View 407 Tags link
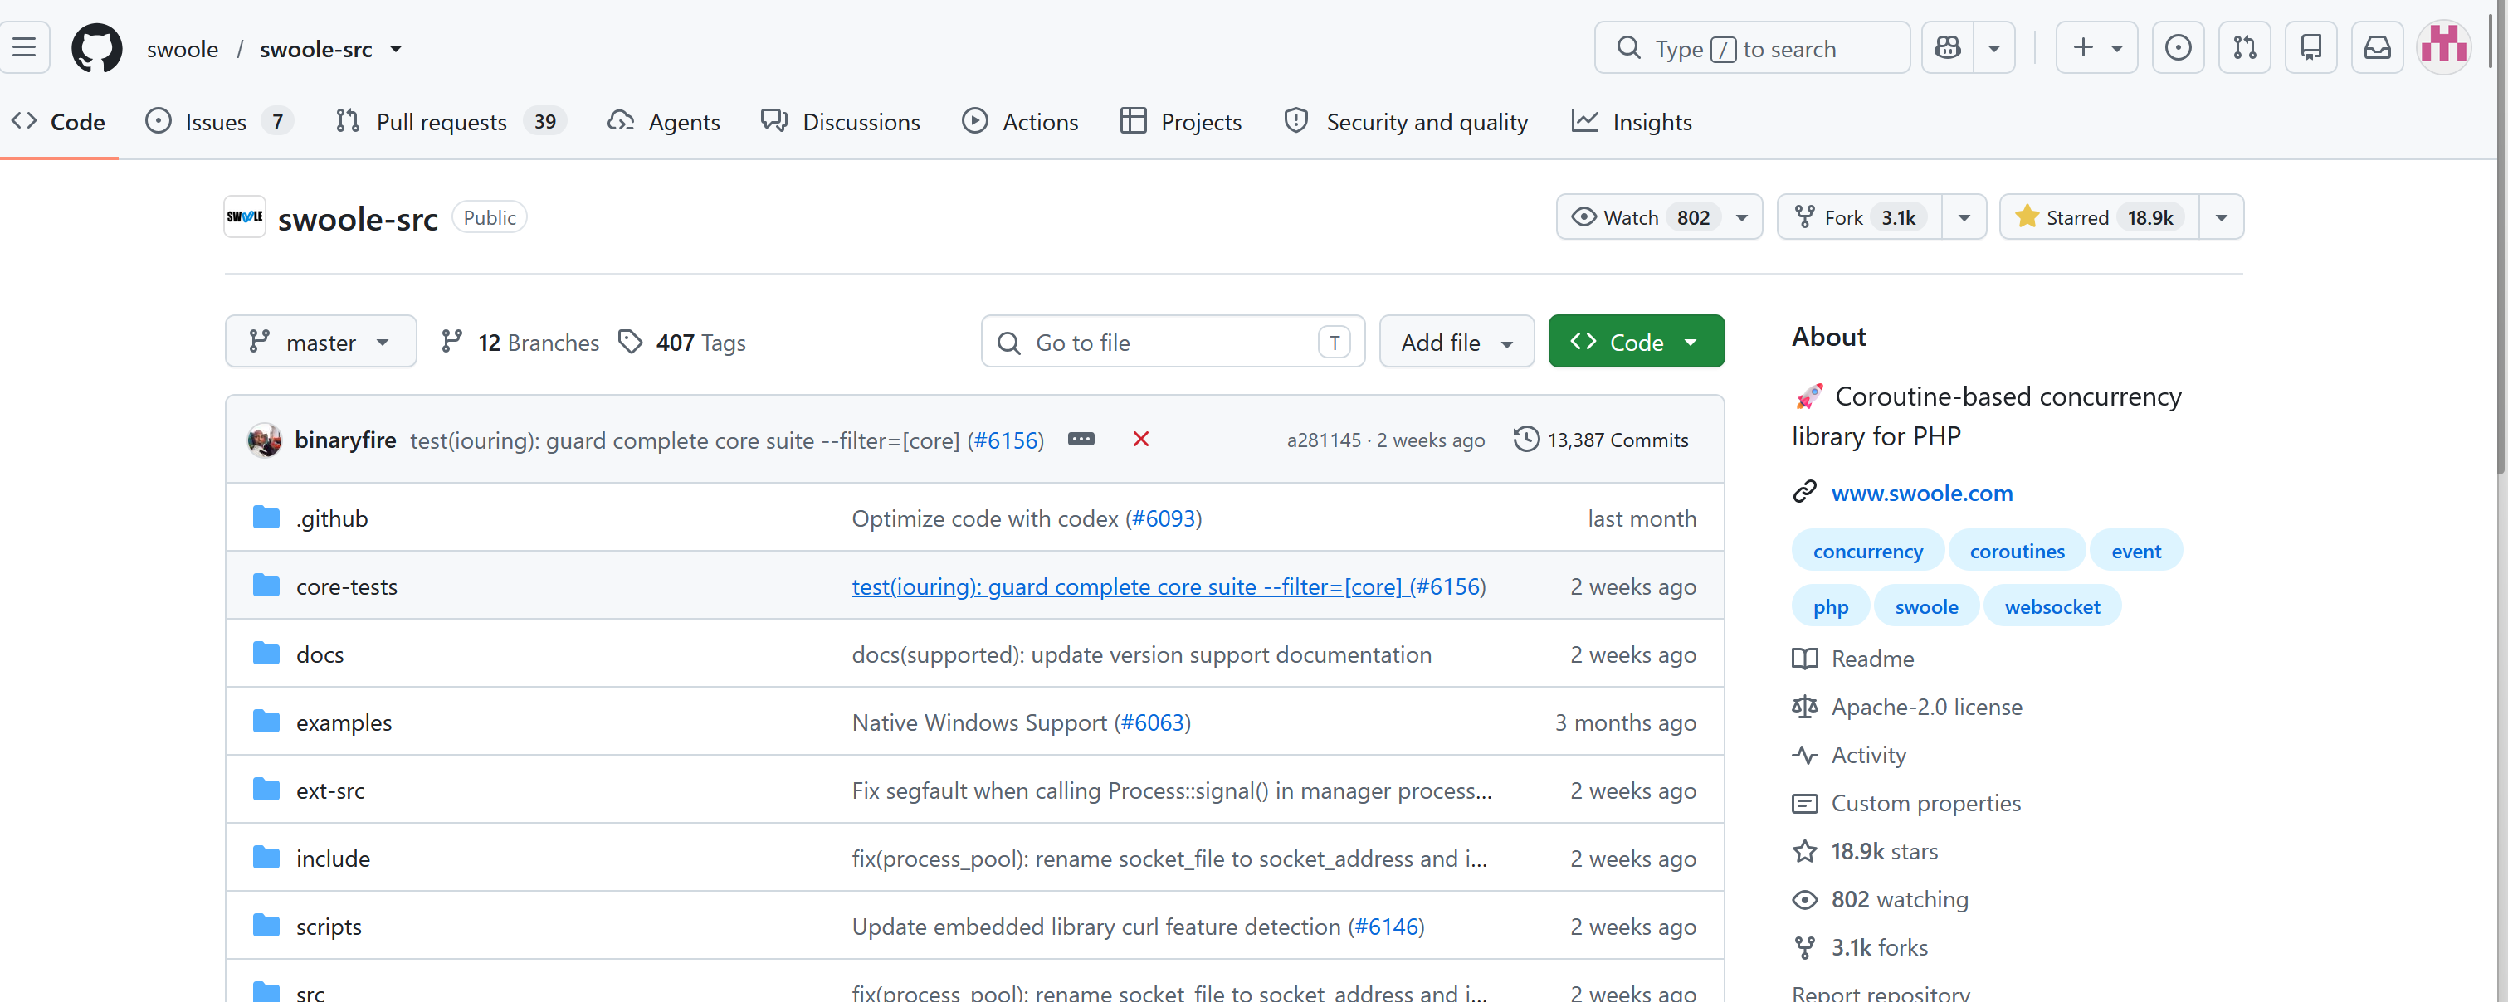This screenshot has width=2508, height=1002. 681,343
